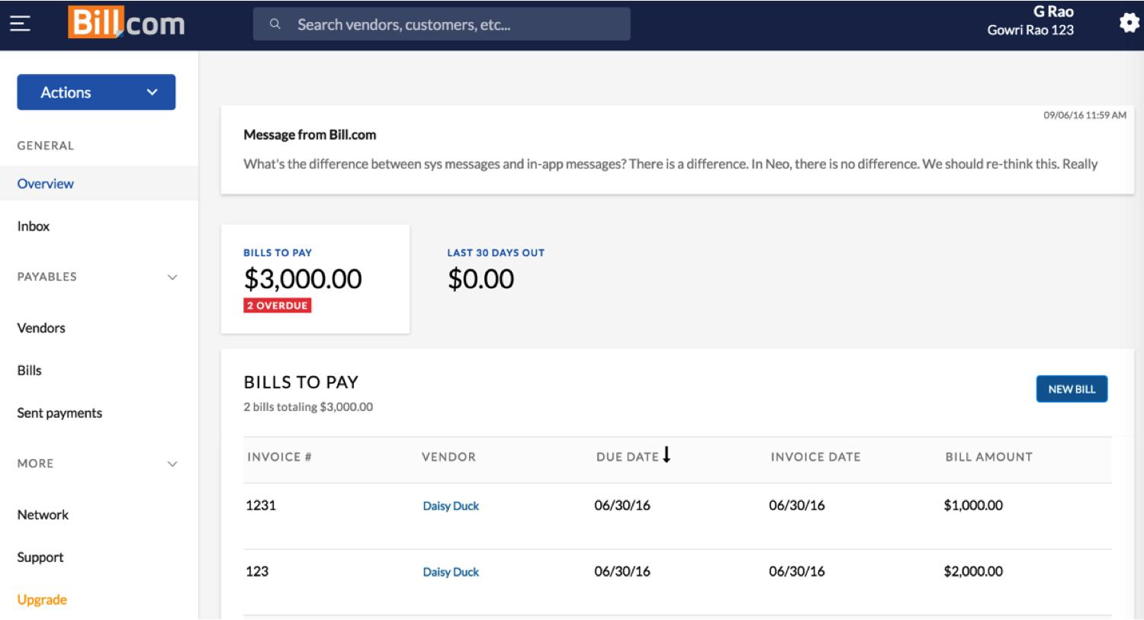The image size is (1144, 620).
Task: Open the settings gear icon
Action: 1129,23
